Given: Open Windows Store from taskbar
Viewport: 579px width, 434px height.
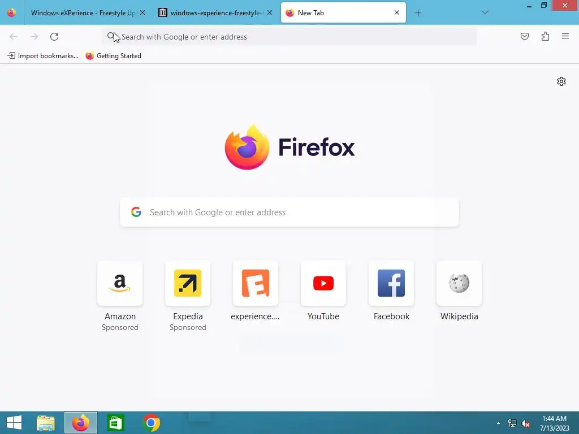Looking at the screenshot, I should [x=115, y=423].
